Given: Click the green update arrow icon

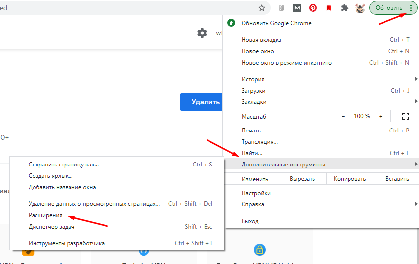Looking at the screenshot, I should click(x=231, y=23).
